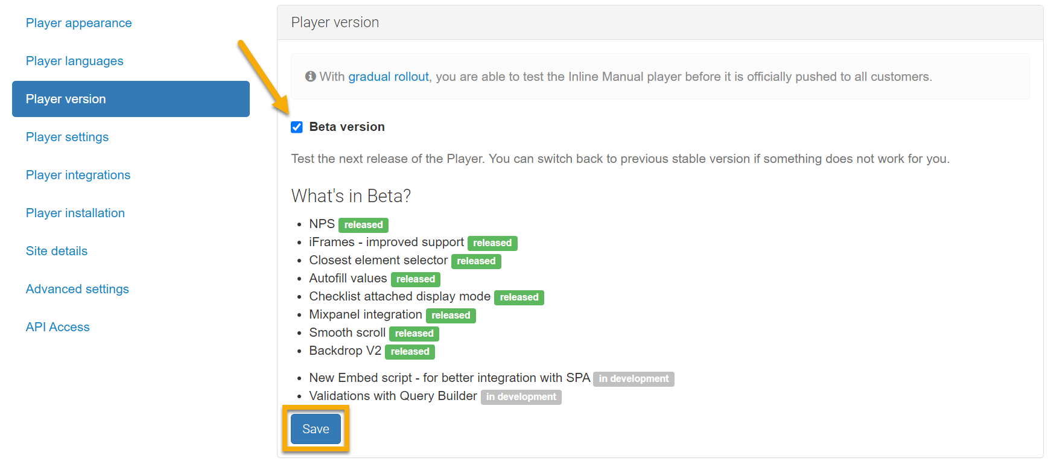Navigate to API Access
This screenshot has height=464, width=1051.
pos(57,327)
